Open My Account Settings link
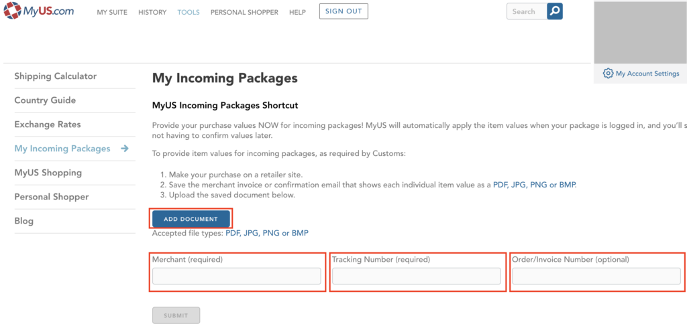The width and height of the screenshot is (687, 326). point(647,74)
